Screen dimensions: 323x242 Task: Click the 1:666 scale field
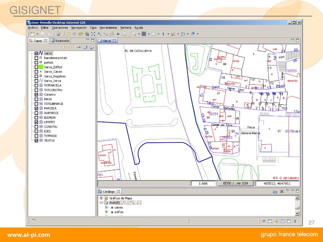(203, 183)
